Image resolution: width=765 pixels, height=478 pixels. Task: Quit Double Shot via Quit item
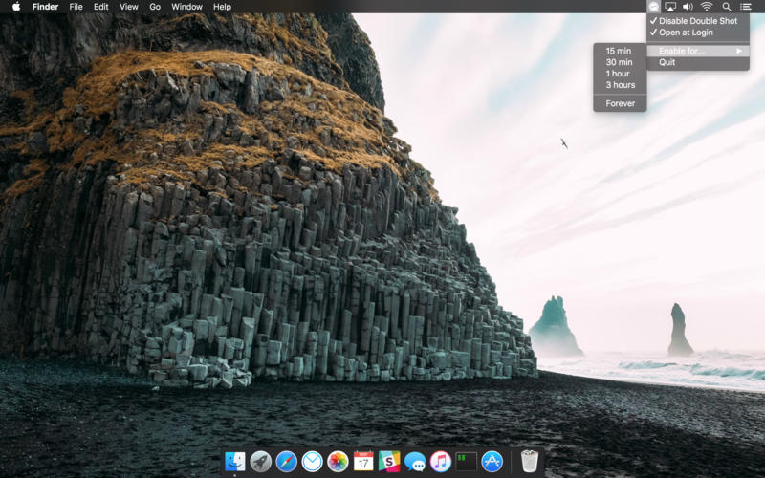[667, 62]
